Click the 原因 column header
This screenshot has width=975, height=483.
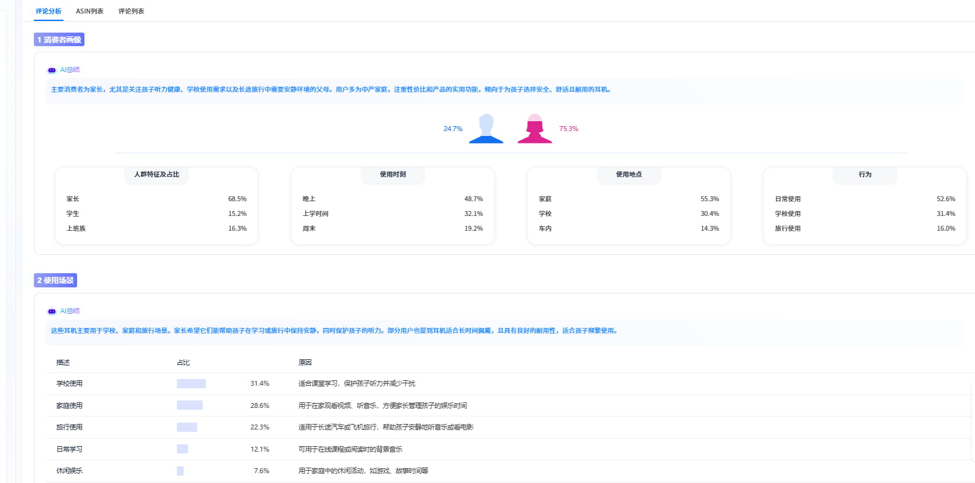tap(305, 363)
